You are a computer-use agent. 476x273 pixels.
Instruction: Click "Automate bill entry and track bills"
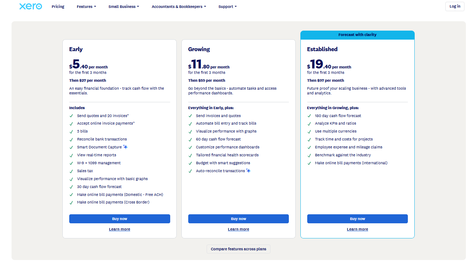click(x=226, y=123)
